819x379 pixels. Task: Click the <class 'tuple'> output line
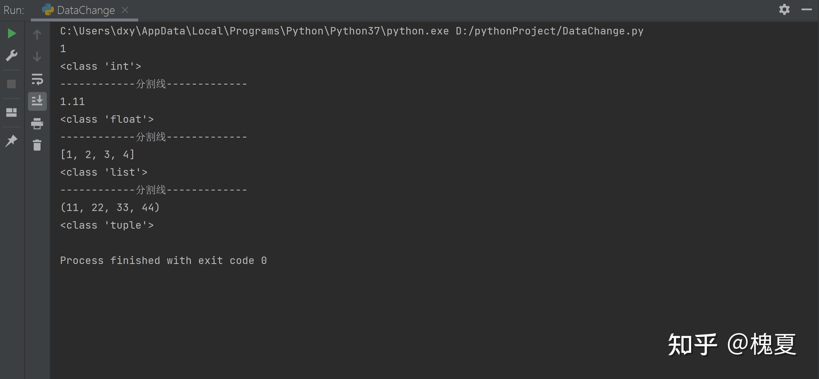point(107,225)
